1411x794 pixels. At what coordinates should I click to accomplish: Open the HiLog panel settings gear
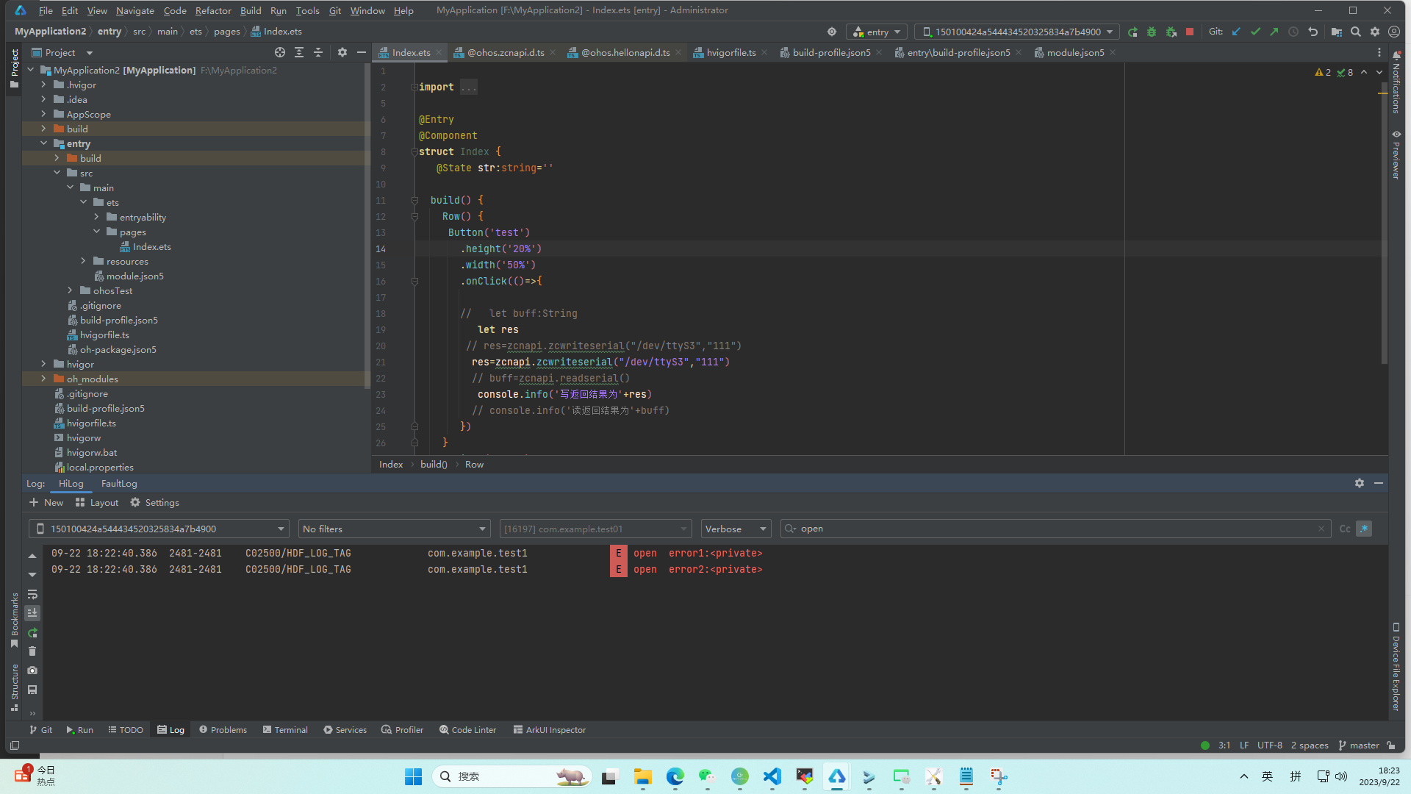pos(1360,483)
